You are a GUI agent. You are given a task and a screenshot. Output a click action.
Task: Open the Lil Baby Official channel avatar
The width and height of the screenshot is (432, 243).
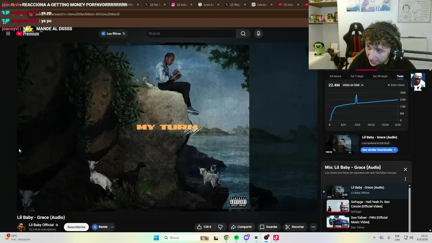[x=21, y=227]
